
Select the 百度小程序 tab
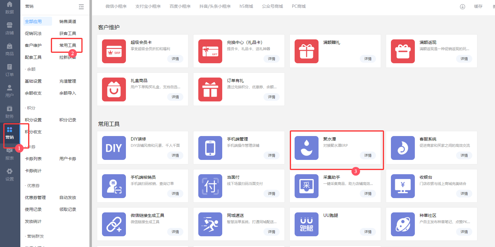coord(180,6)
